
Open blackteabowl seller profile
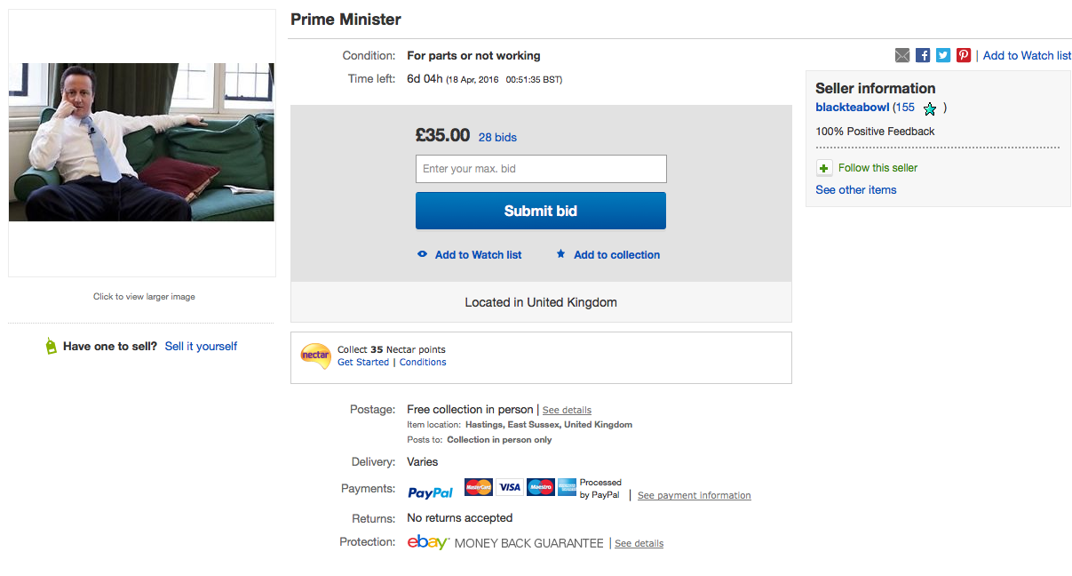pos(853,108)
